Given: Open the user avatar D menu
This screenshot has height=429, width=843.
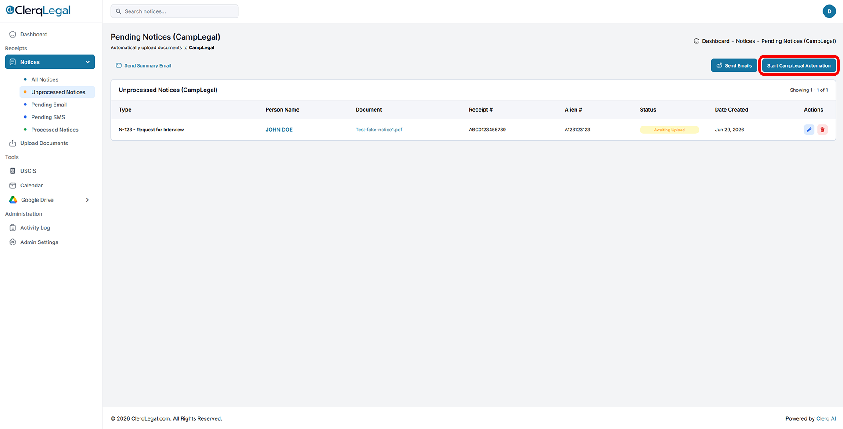Looking at the screenshot, I should pos(829,11).
